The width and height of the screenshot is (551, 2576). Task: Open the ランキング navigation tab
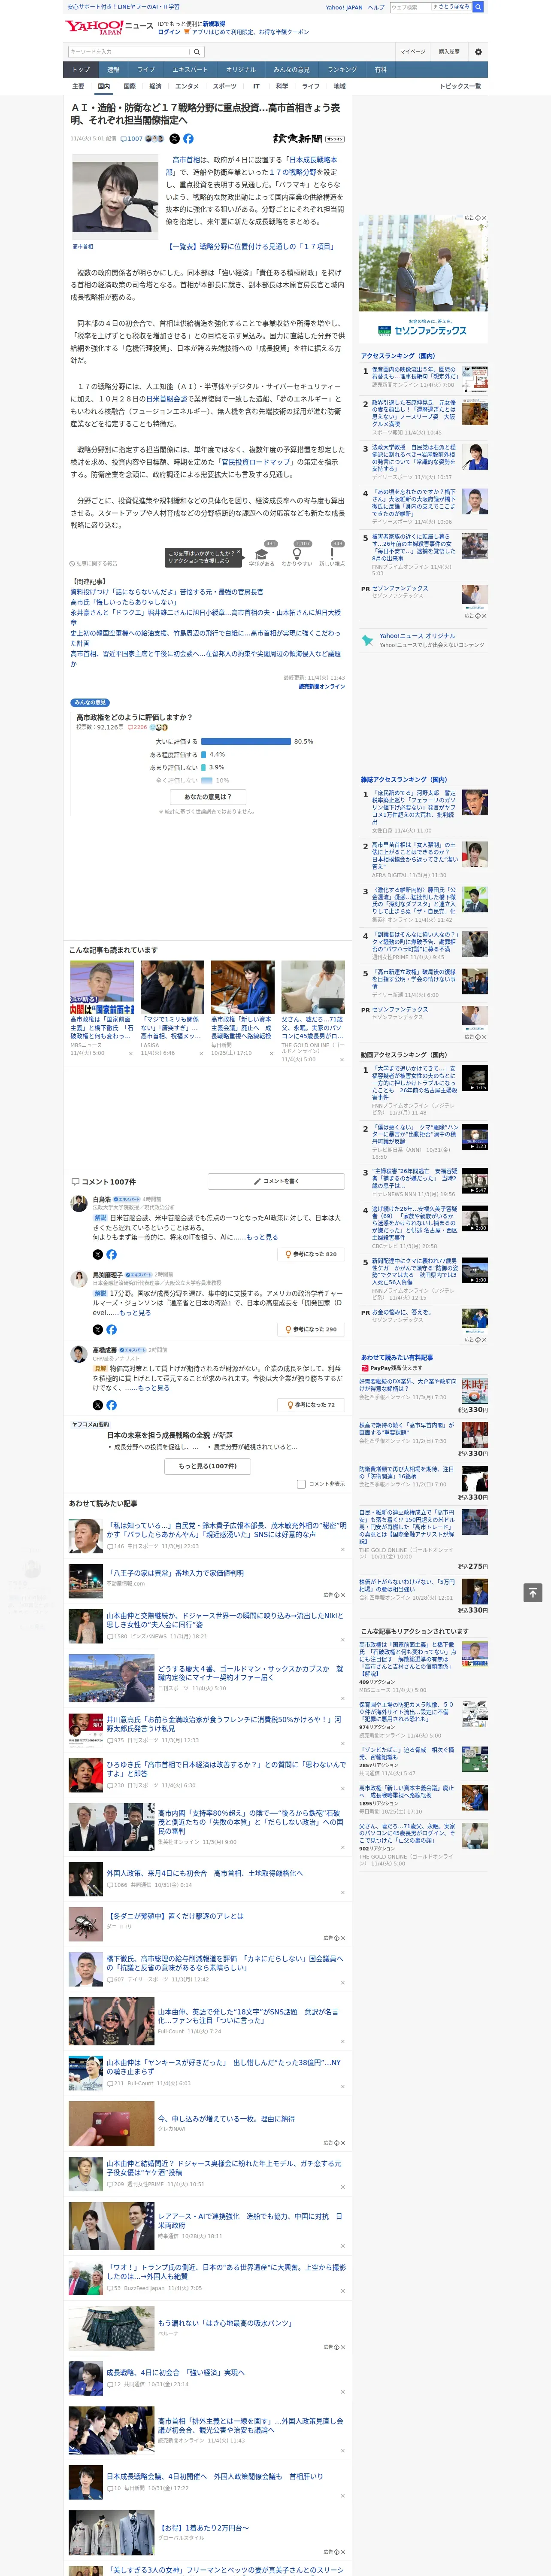click(x=342, y=70)
